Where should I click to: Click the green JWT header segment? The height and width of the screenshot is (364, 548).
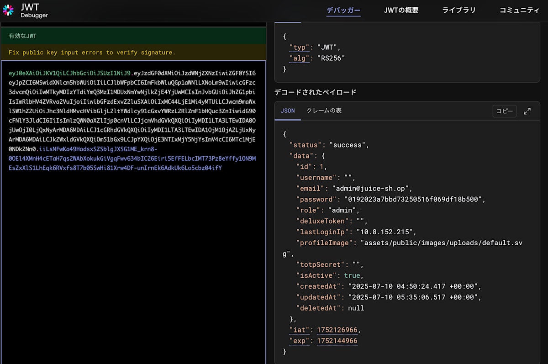tap(70, 73)
